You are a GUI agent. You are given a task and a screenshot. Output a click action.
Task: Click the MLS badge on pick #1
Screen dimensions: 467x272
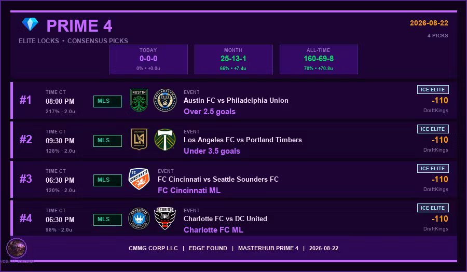tap(107, 101)
